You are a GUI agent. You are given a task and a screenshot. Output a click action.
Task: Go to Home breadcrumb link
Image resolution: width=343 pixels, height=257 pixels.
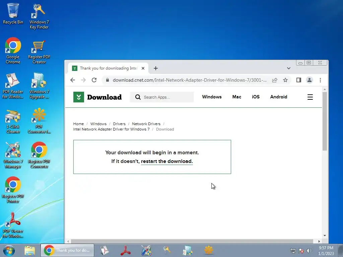pos(78,124)
